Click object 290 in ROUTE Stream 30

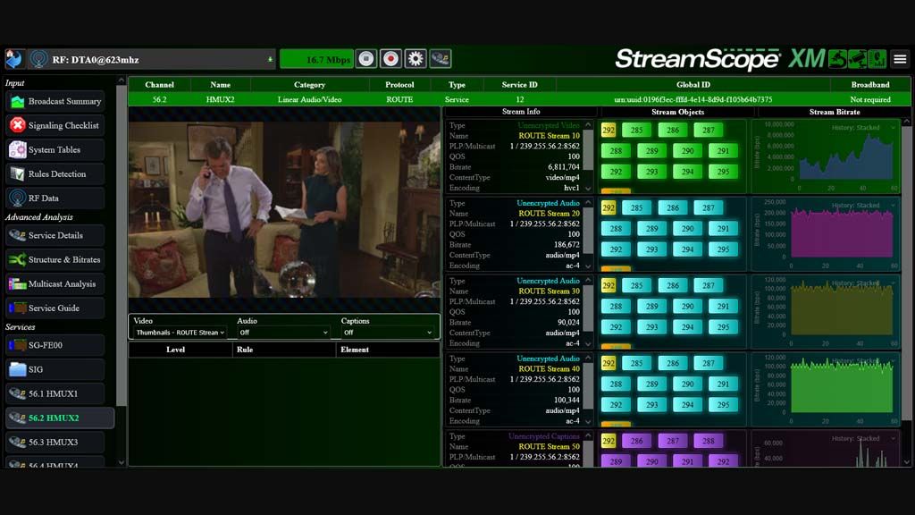pyautogui.click(x=687, y=307)
